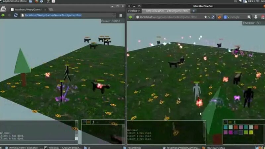
Task: Click the search magnifier in Firefox
Action: pos(249,17)
